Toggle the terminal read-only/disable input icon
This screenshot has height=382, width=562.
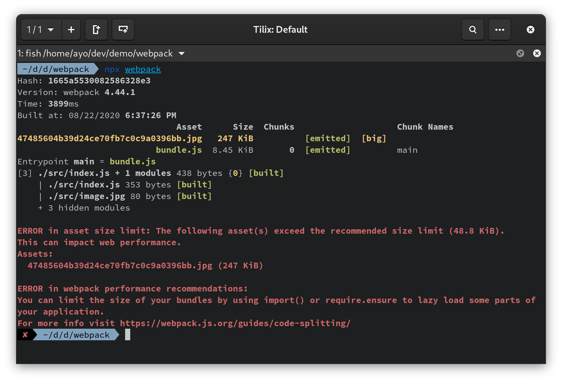coord(520,53)
